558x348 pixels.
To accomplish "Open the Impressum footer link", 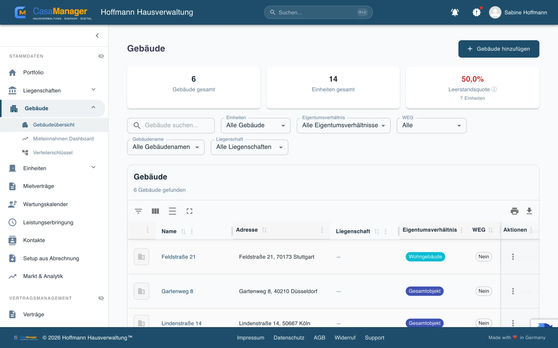I will (x=251, y=338).
